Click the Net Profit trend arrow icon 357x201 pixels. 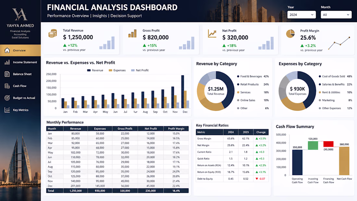coord(212,34)
